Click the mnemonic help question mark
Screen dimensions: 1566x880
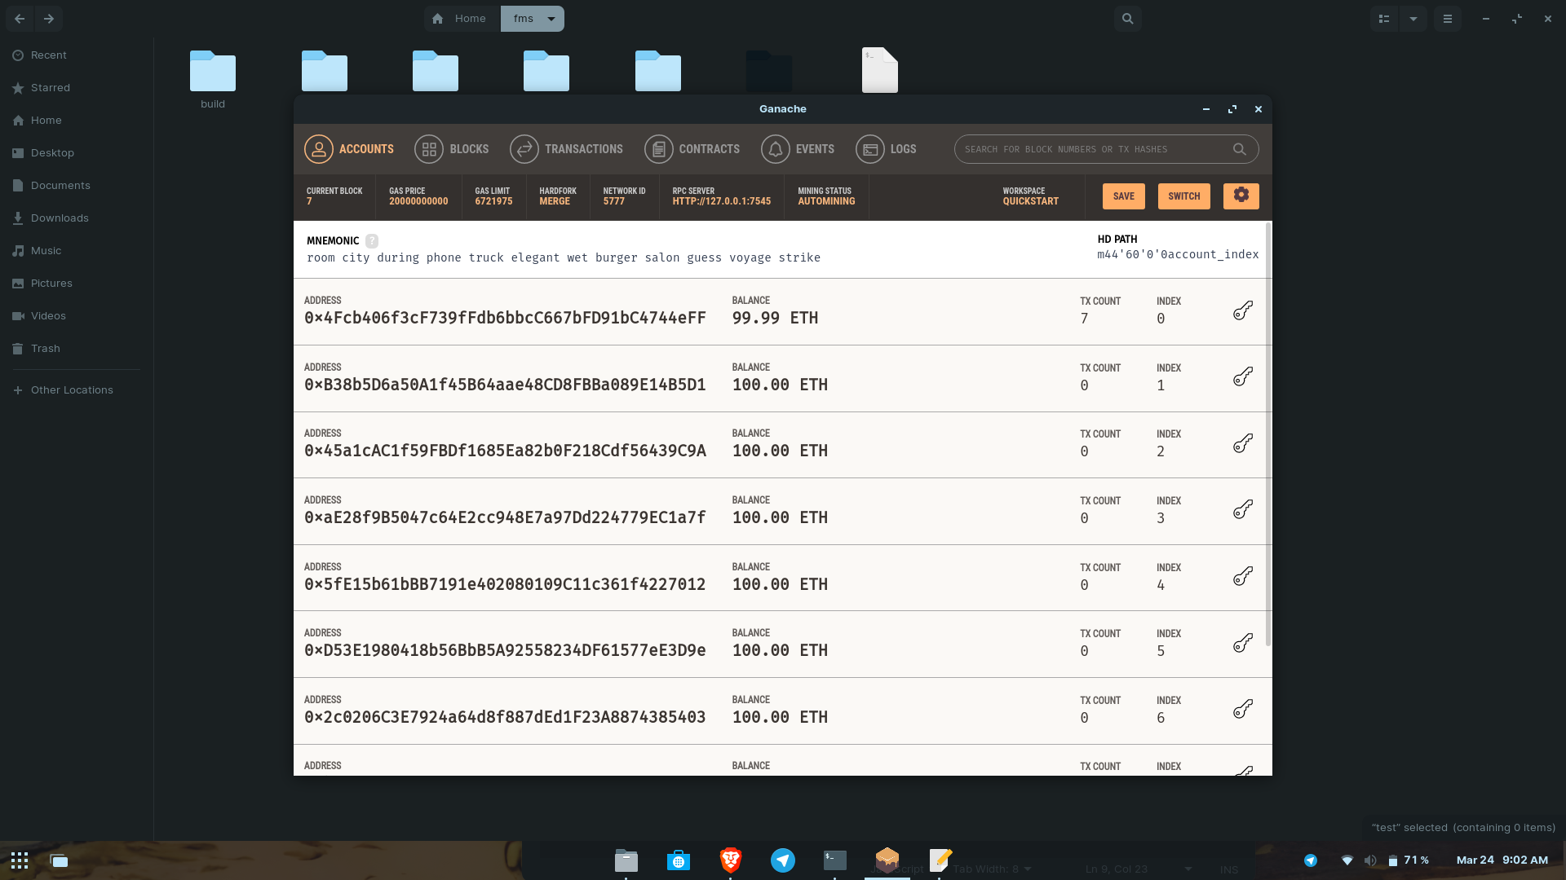tap(372, 240)
